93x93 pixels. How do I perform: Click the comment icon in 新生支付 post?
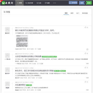pos(37,78)
